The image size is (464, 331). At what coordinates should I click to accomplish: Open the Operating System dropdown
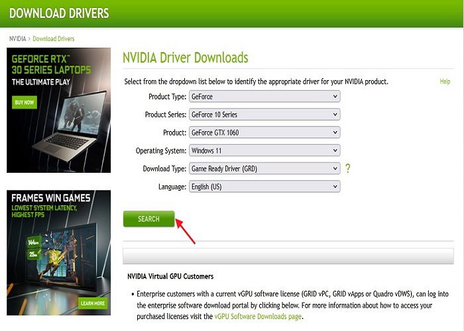[264, 151]
